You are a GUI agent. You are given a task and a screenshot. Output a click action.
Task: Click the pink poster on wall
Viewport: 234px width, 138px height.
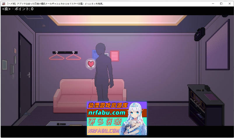[114, 56]
